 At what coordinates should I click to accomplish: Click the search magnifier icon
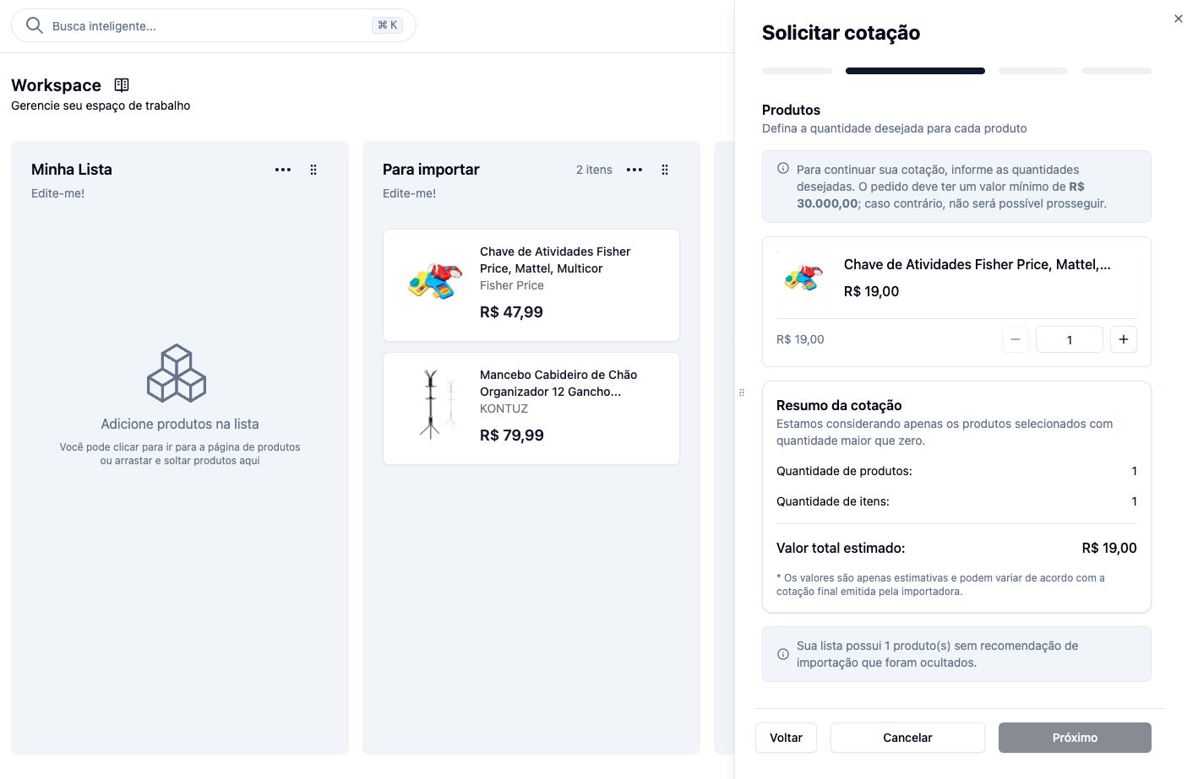pyautogui.click(x=35, y=25)
